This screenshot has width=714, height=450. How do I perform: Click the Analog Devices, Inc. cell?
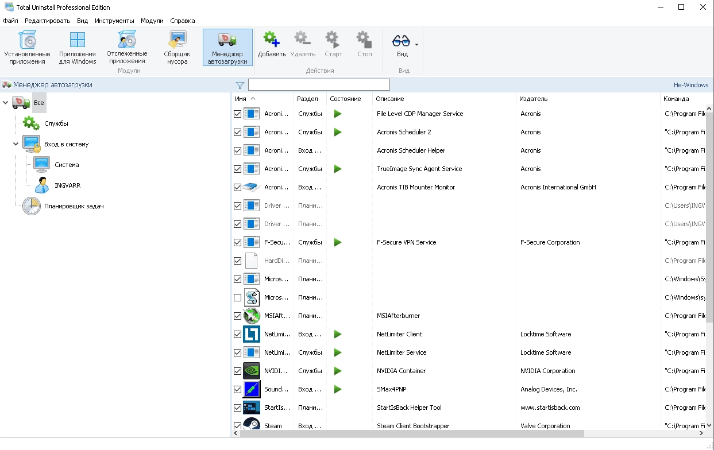pyautogui.click(x=549, y=389)
